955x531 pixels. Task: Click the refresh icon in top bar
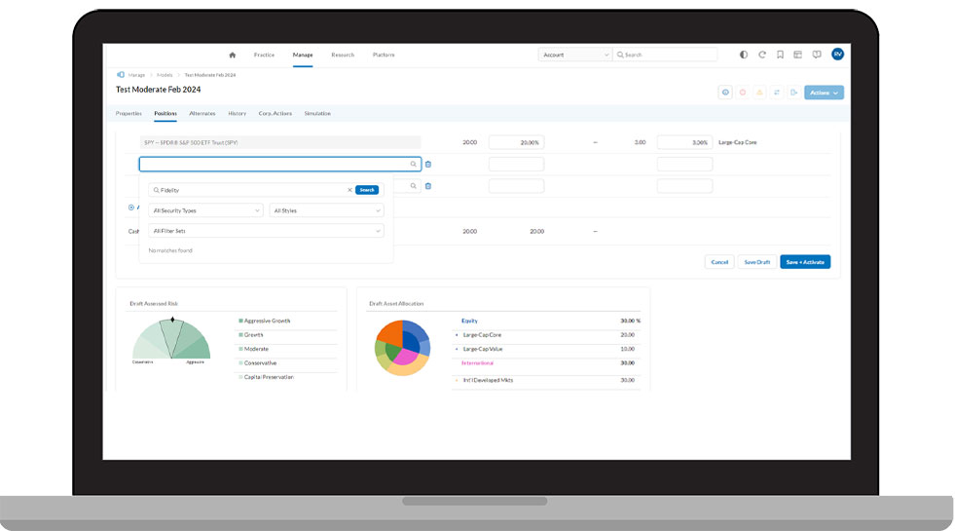click(x=762, y=55)
